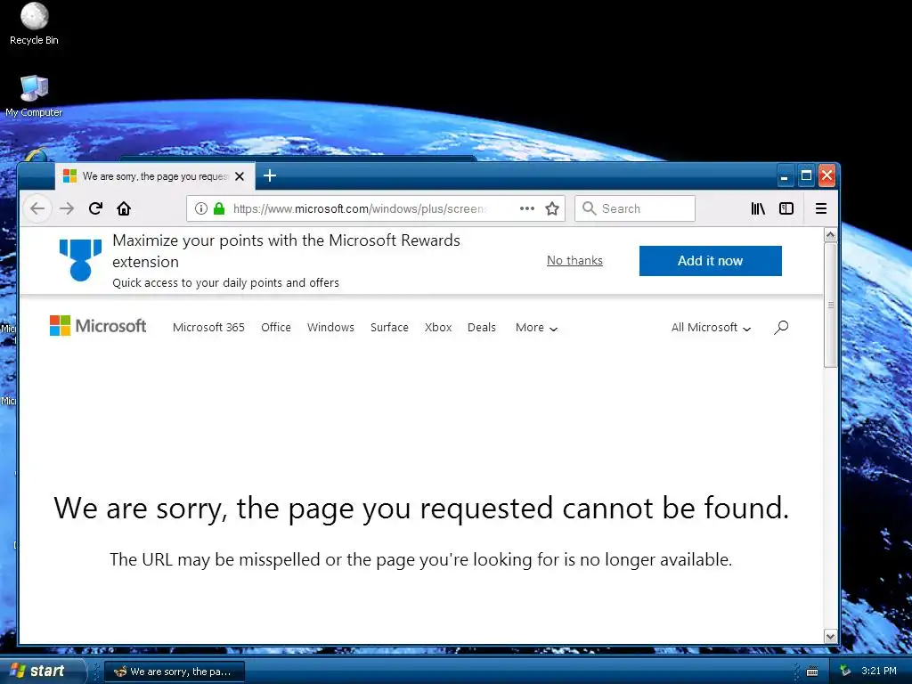Show site information via the info icon
The width and height of the screenshot is (912, 684).
click(201, 208)
